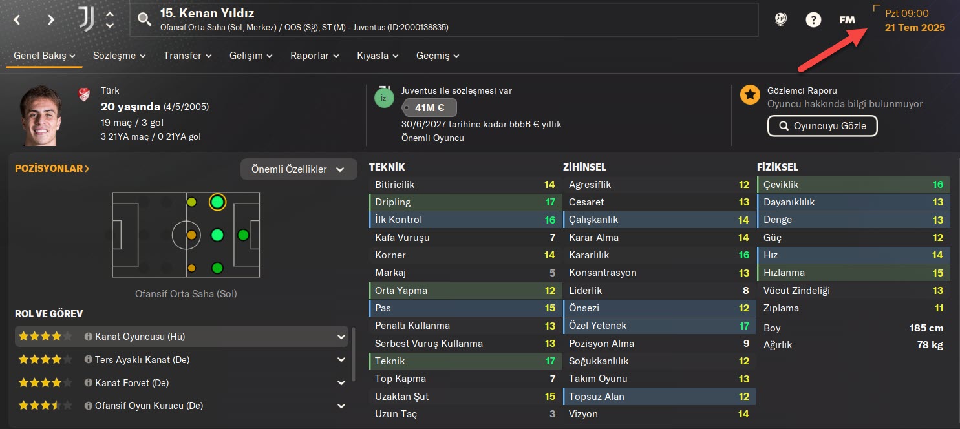This screenshot has width=960, height=429.
Task: Open the Sözleşme menu
Action: tap(119, 56)
